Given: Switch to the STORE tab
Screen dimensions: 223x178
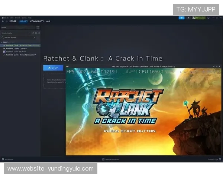Looking at the screenshot, I should click(x=13, y=22).
